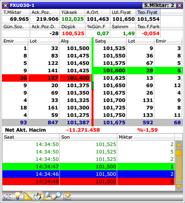Toggle the staircase depth icon

coord(28,196)
